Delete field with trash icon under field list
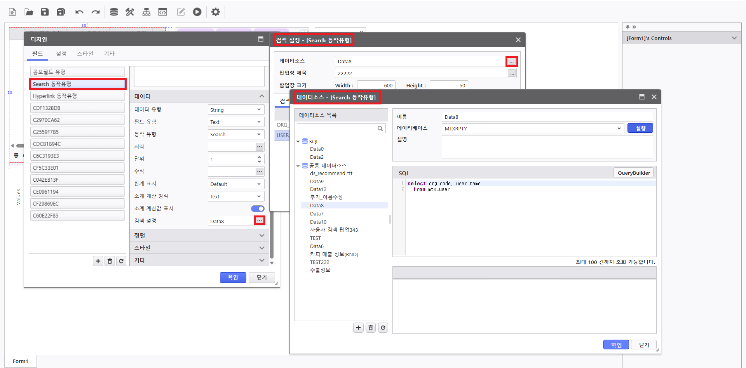 pos(110,261)
